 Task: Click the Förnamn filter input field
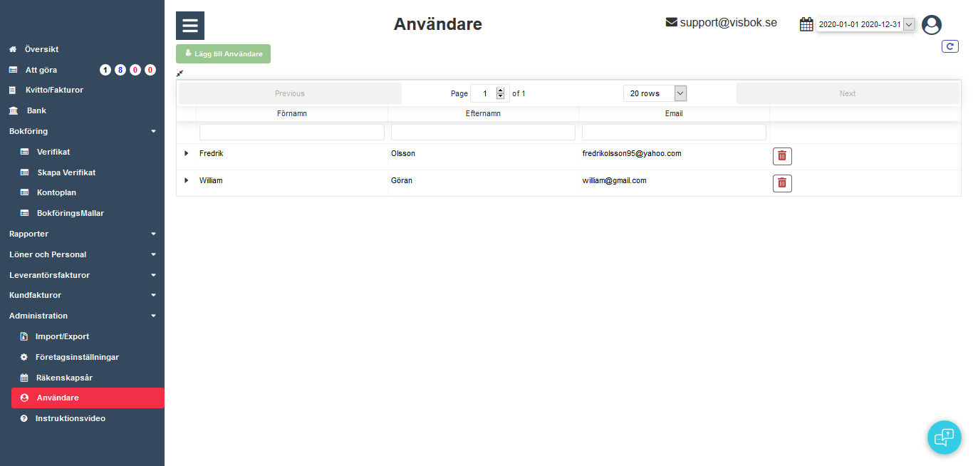292,132
